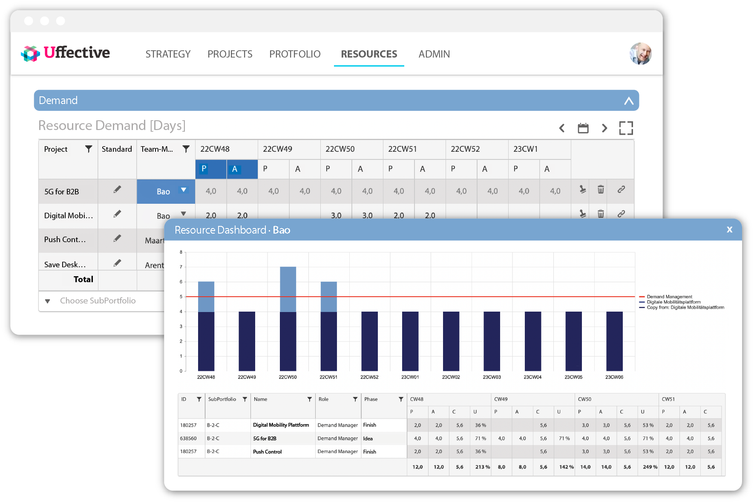The height and width of the screenshot is (503, 754).
Task: Enable the filter on the Phase column
Action: [x=400, y=399]
